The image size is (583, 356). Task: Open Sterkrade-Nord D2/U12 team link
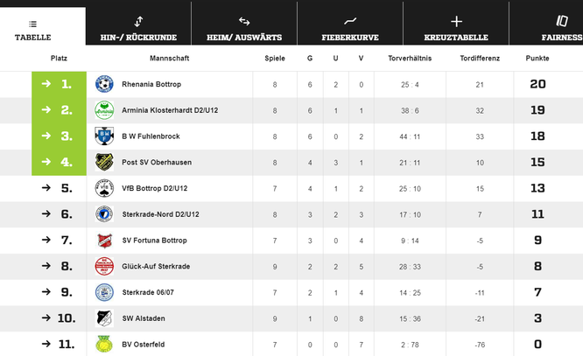pos(160,214)
